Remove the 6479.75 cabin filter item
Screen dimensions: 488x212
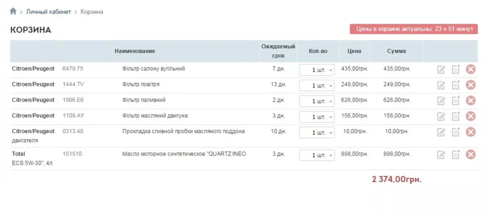pos(470,69)
